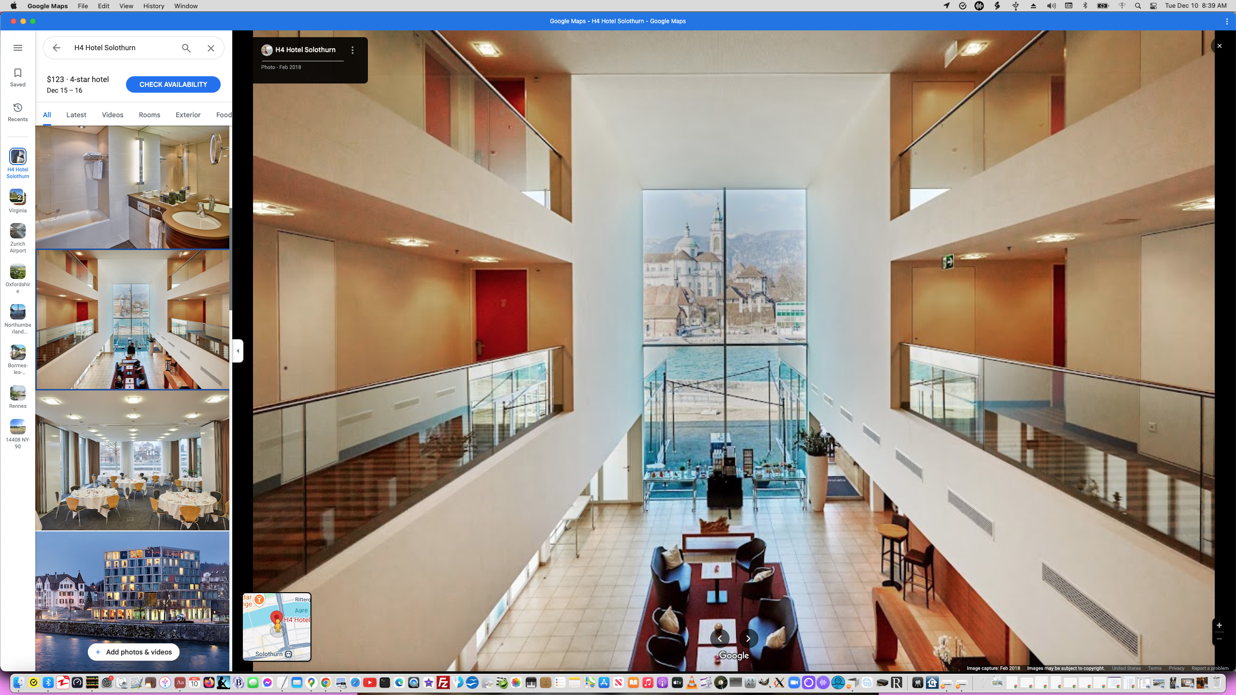Screen dimensions: 1236x695
Task: Open the History menu
Action: click(154, 6)
